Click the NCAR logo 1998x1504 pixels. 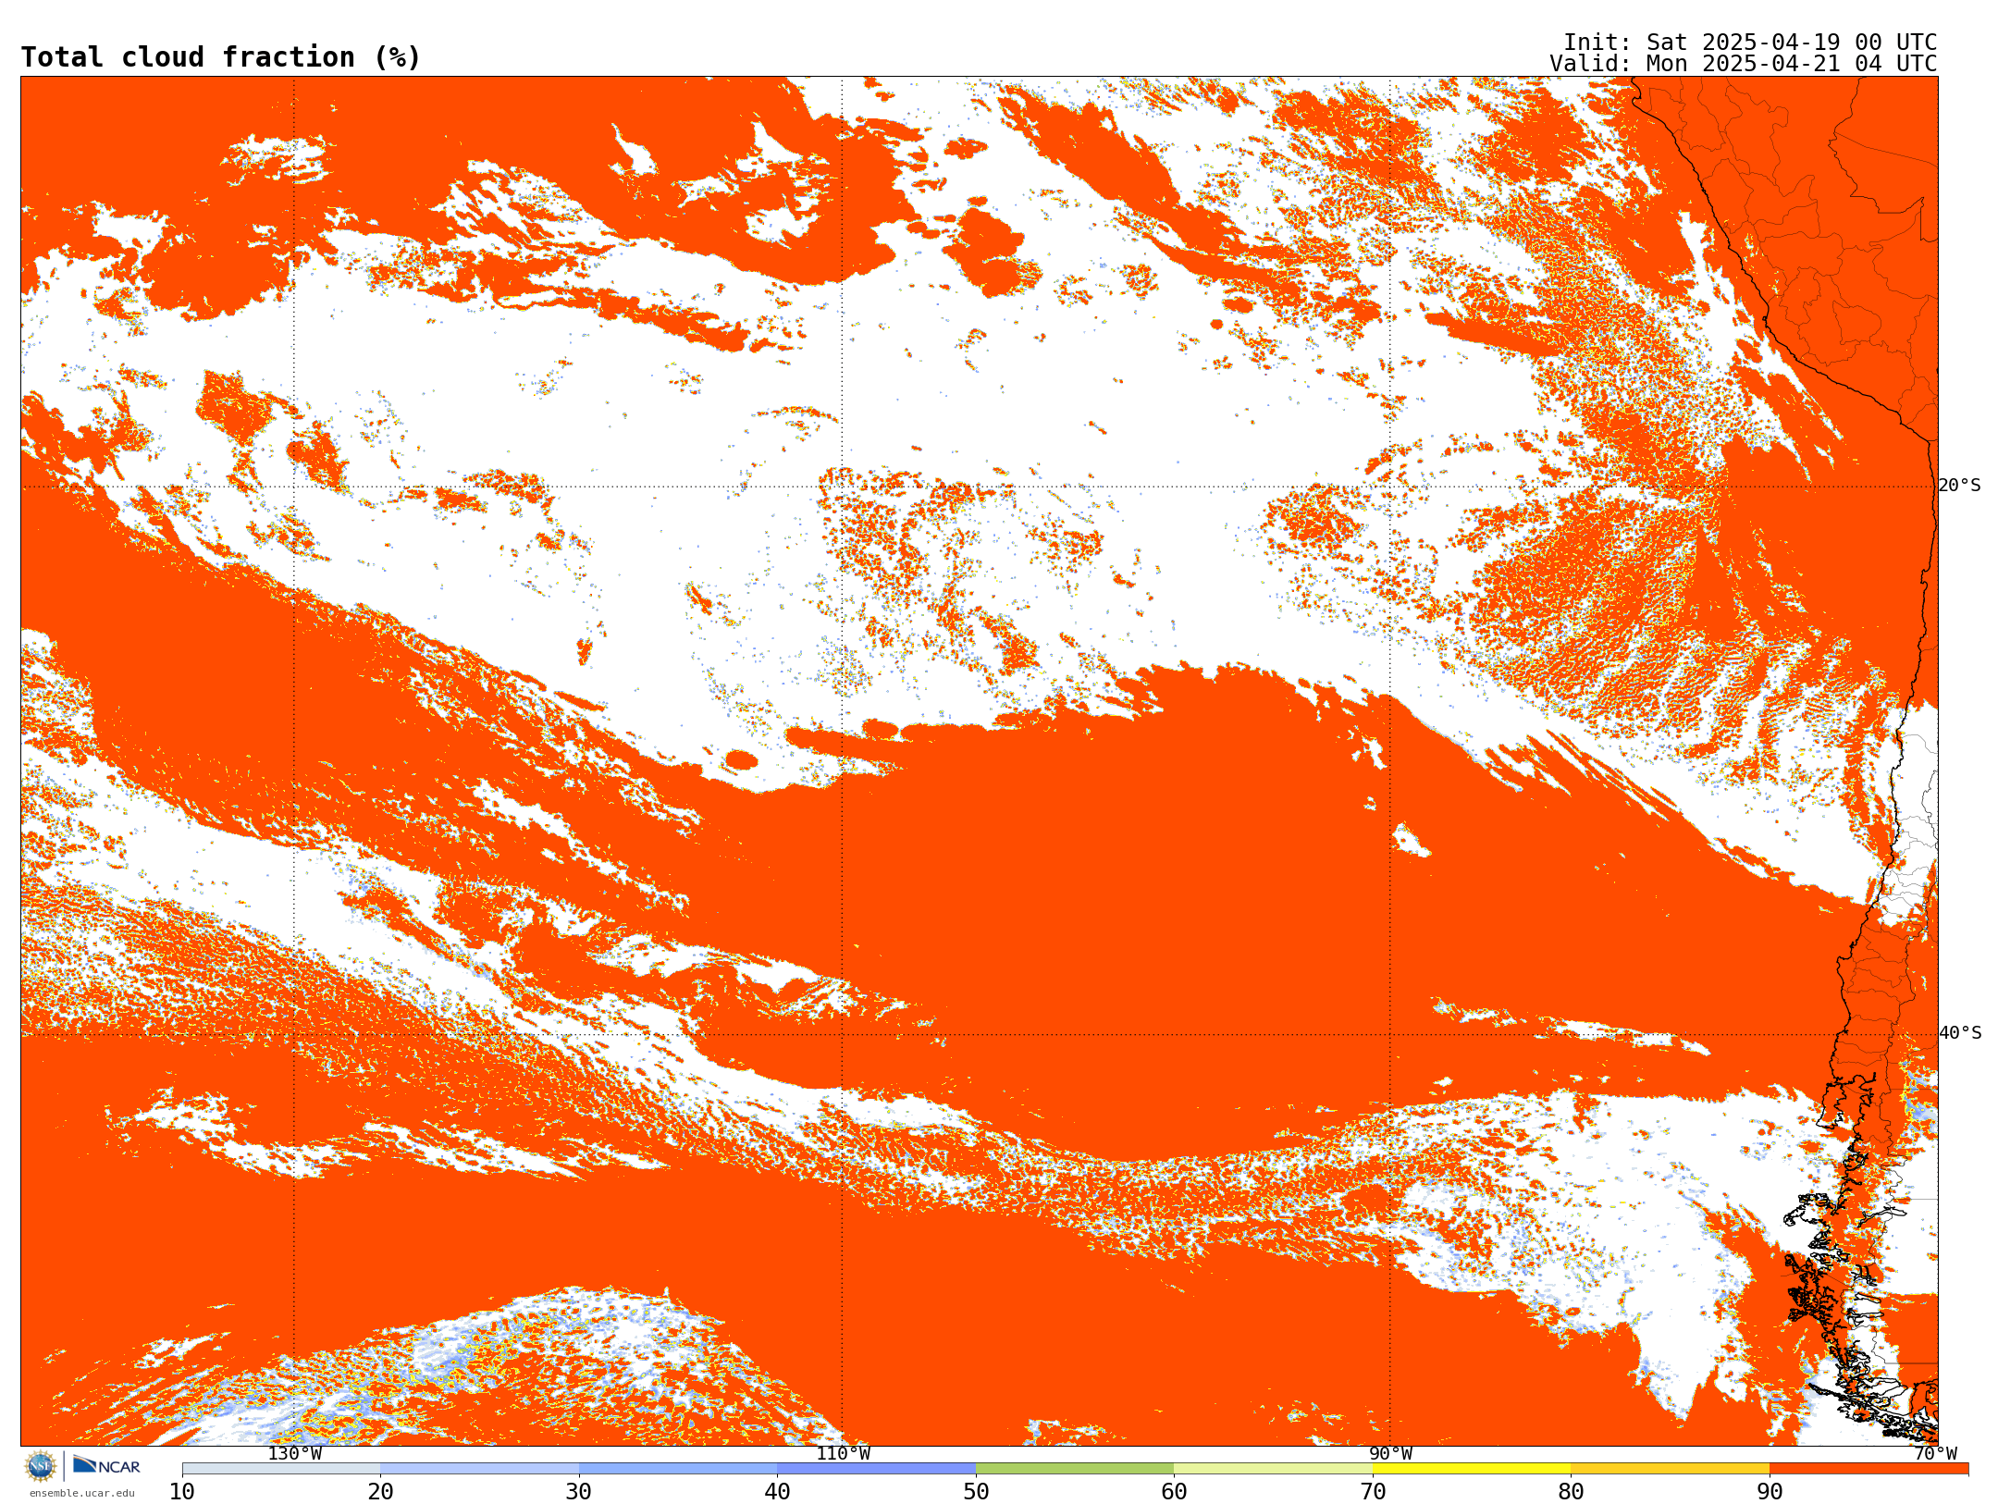point(106,1465)
